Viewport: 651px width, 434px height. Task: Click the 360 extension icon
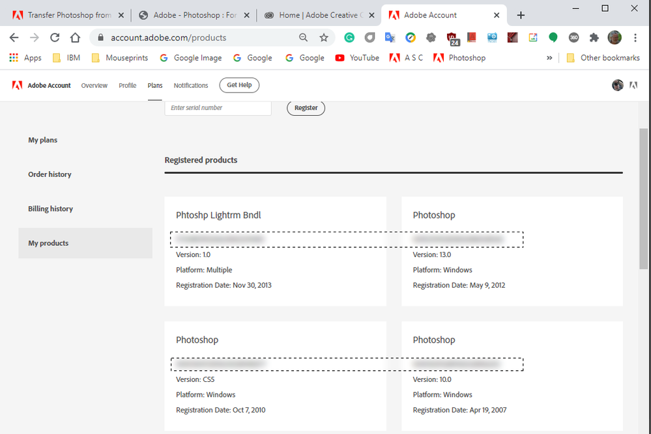pyautogui.click(x=573, y=38)
